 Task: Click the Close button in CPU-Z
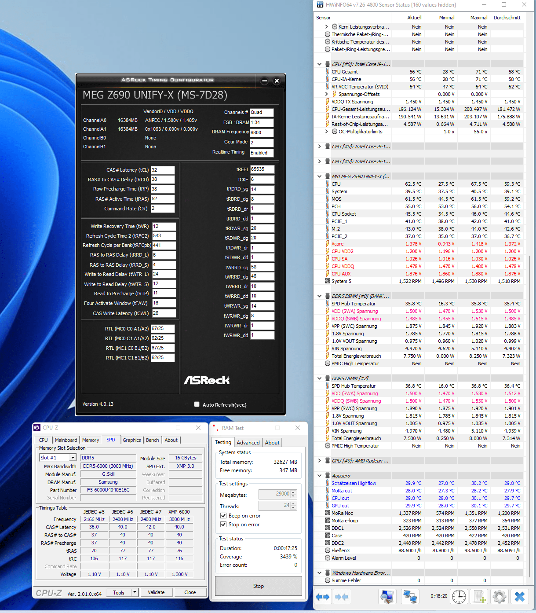point(190,592)
